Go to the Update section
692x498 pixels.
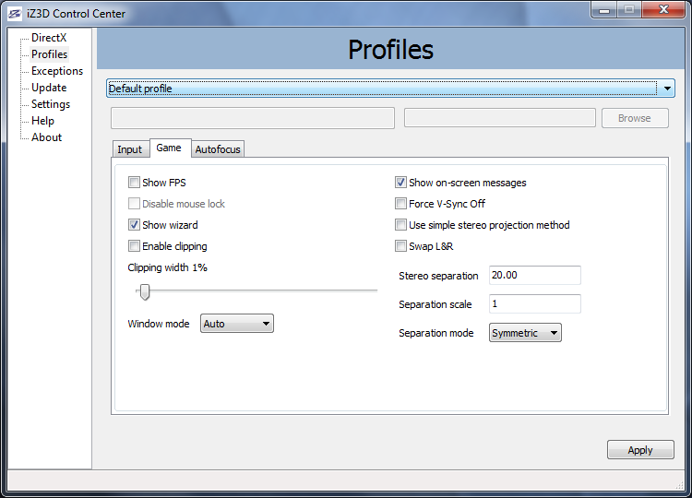(49, 88)
